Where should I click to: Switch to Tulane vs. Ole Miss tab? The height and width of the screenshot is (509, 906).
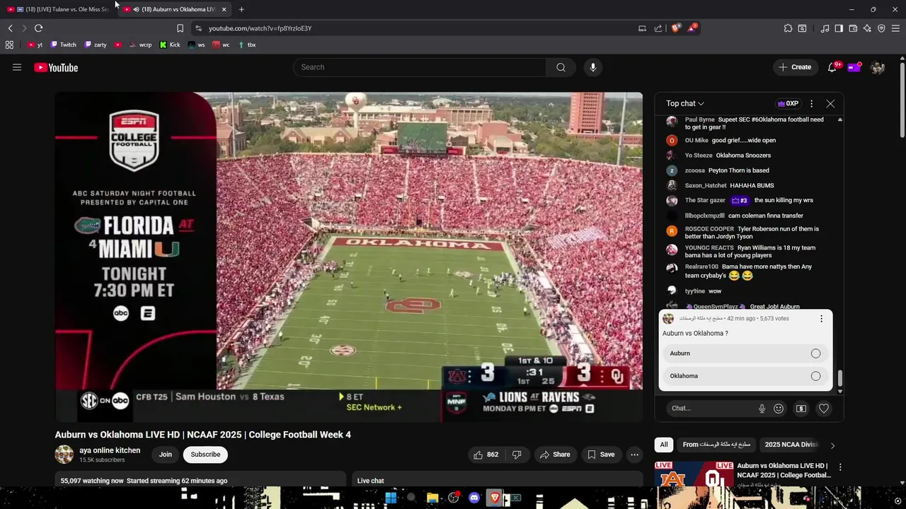[x=60, y=9]
